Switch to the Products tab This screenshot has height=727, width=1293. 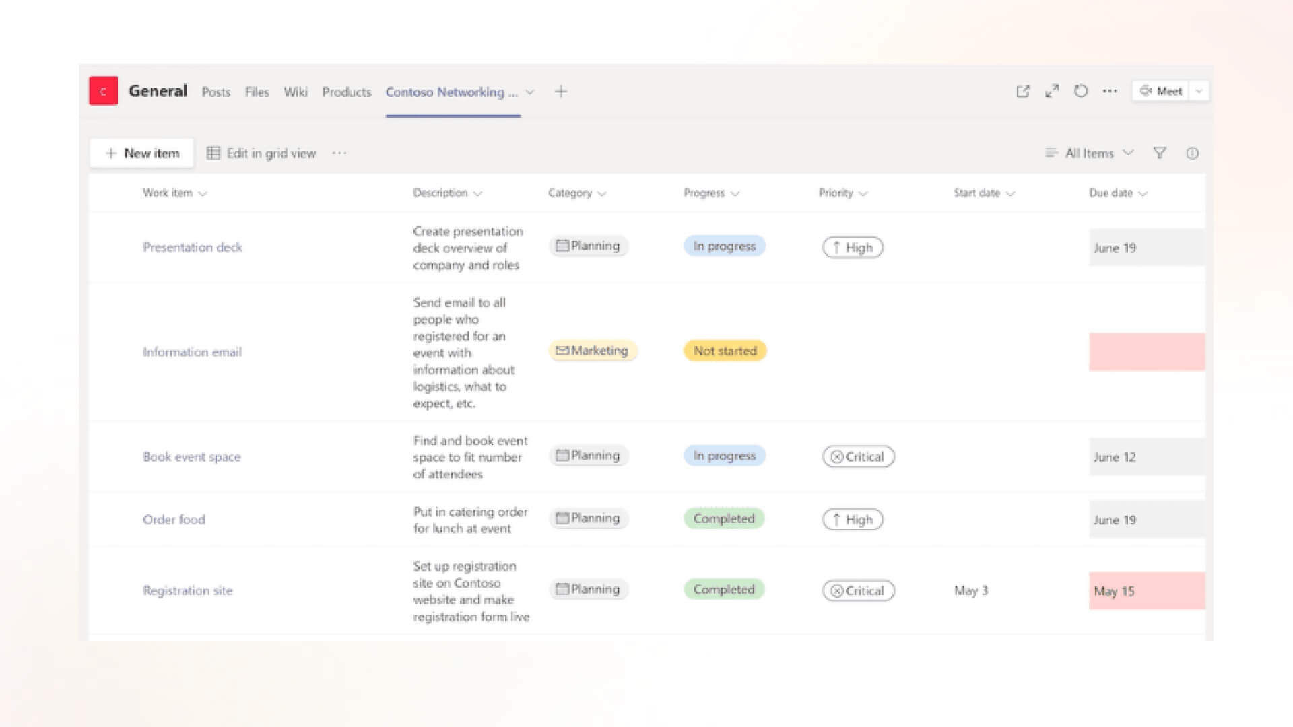click(347, 92)
